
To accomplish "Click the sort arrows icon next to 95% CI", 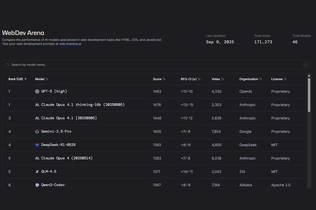I will [x=199, y=79].
